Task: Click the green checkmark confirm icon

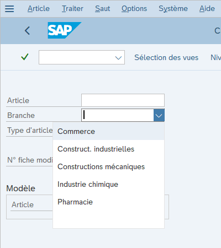Action: click(25, 57)
